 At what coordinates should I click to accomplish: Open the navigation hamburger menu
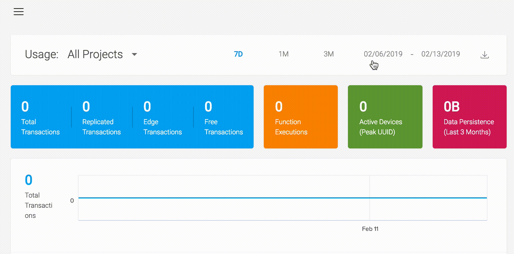(x=18, y=11)
